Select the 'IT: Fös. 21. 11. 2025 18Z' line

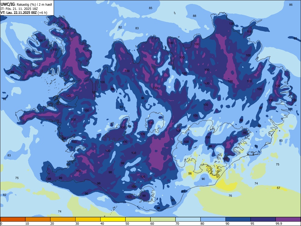(x=19, y=9)
